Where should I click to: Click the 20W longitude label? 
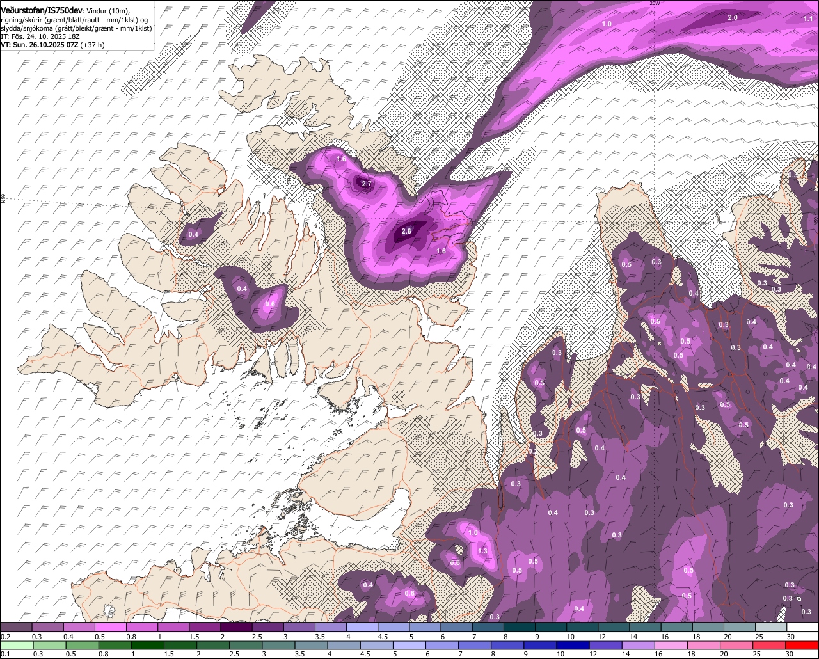pos(654,3)
